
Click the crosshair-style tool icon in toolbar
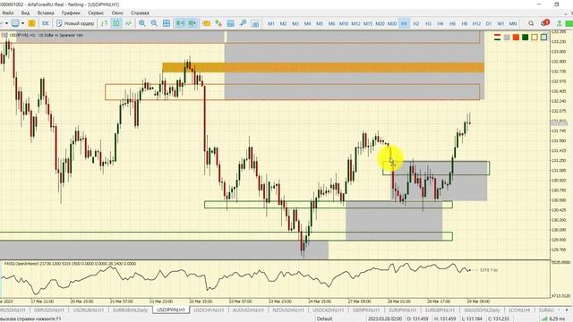243,23
